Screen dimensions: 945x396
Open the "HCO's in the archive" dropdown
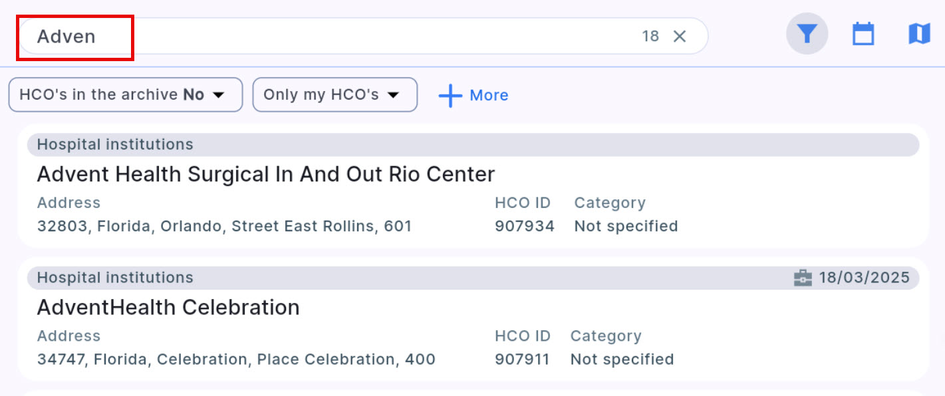click(x=125, y=95)
